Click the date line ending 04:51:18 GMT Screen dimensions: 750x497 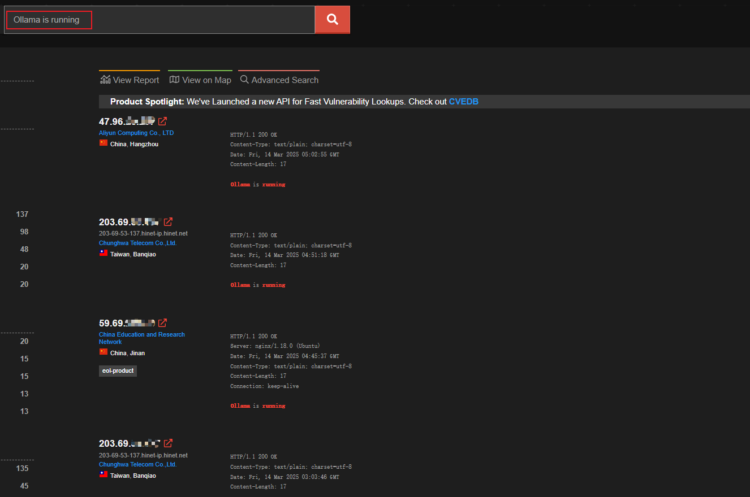(285, 255)
